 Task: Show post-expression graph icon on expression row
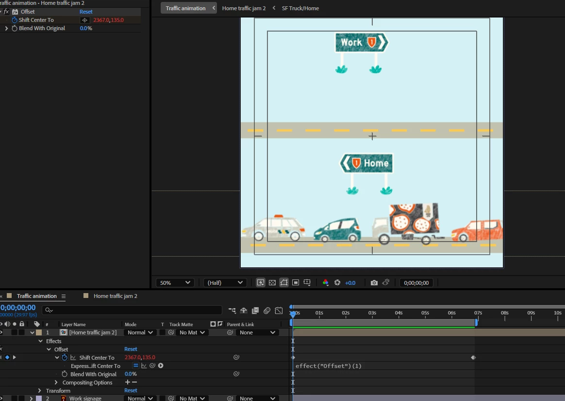point(144,366)
